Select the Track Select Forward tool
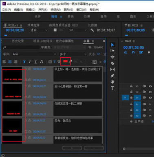The width and height of the screenshot is (154, 157). [x=112, y=51]
